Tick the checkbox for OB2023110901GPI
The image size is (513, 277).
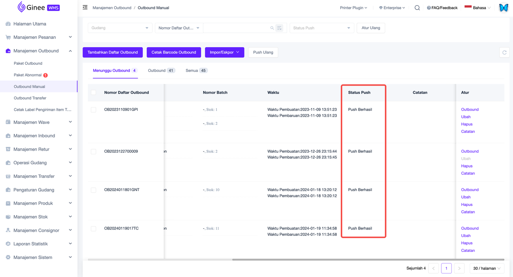pos(93,110)
